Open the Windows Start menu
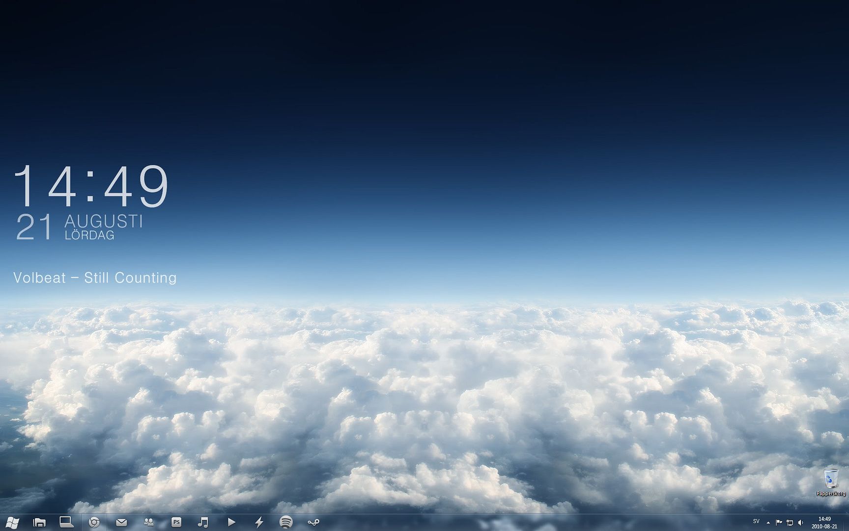849x531 pixels. (12, 522)
